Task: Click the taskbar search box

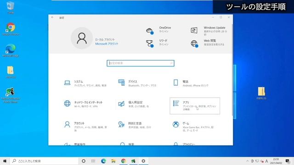Action: click(x=44, y=161)
